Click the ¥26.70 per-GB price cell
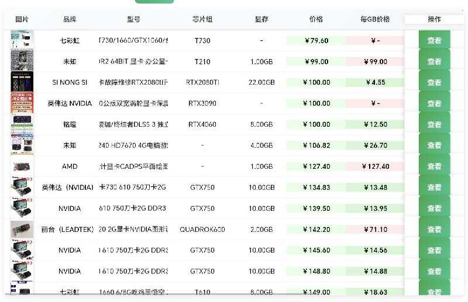 tap(375, 145)
